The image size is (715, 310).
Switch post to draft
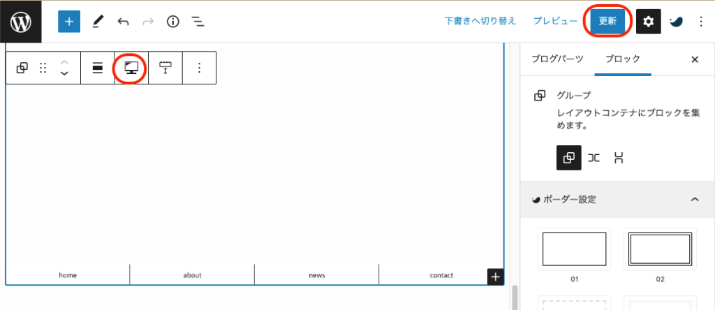480,21
